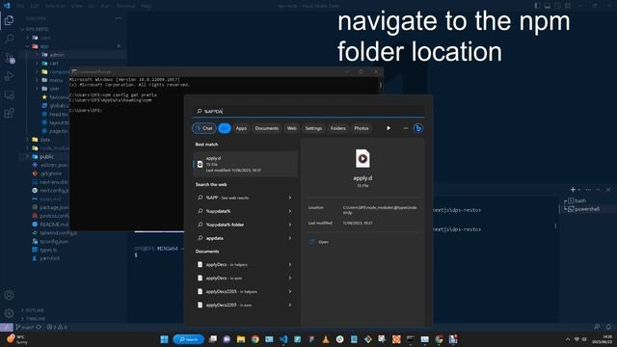
Task: Click the Bing chat icon in search panel
Action: coord(418,128)
